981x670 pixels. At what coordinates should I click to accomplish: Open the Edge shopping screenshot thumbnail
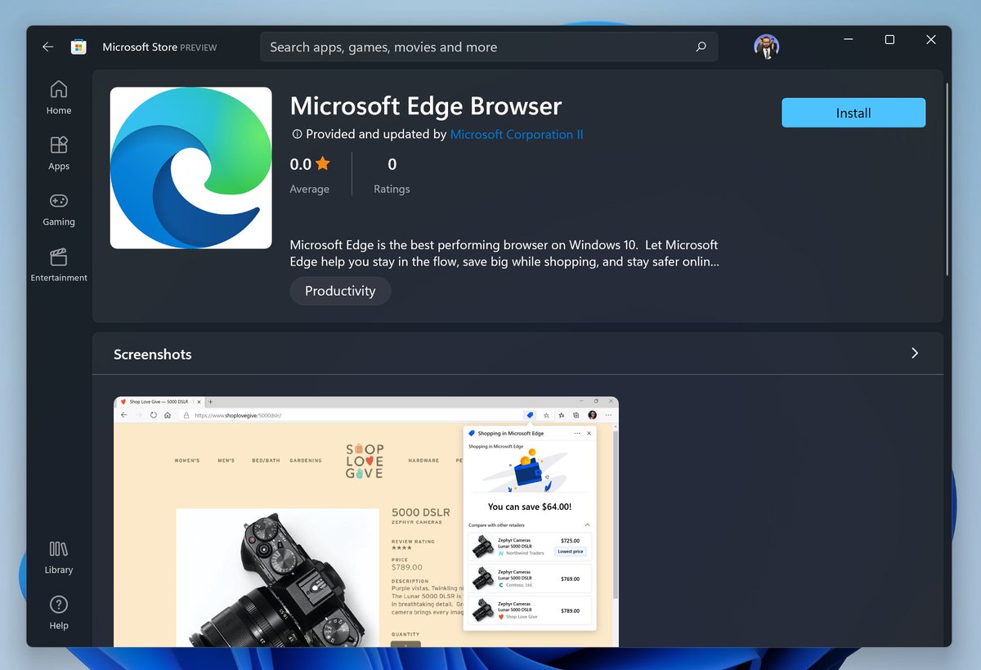coord(366,521)
